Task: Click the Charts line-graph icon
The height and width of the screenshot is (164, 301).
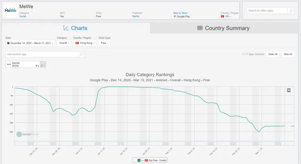Action: pos(66,28)
